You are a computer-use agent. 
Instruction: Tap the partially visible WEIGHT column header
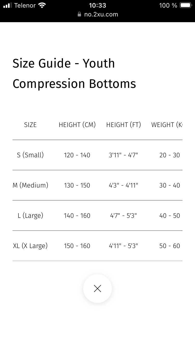click(x=167, y=125)
